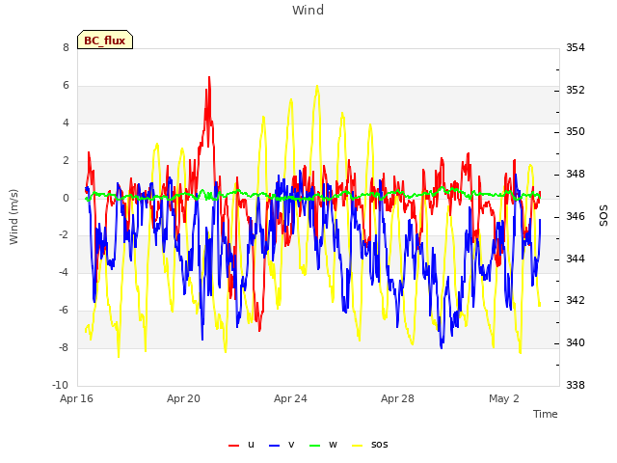The height and width of the screenshot is (463, 617).
Task: Click the left axis value '-10'
Action: (61, 385)
